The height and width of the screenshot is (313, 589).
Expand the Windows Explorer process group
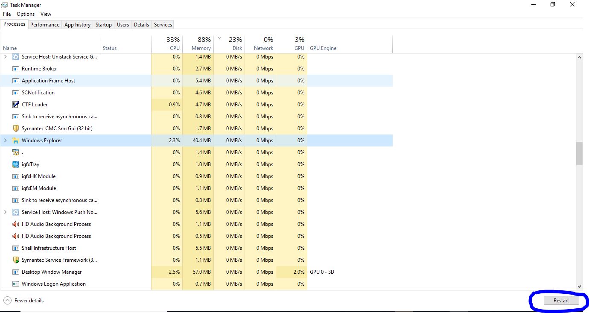tap(5, 140)
